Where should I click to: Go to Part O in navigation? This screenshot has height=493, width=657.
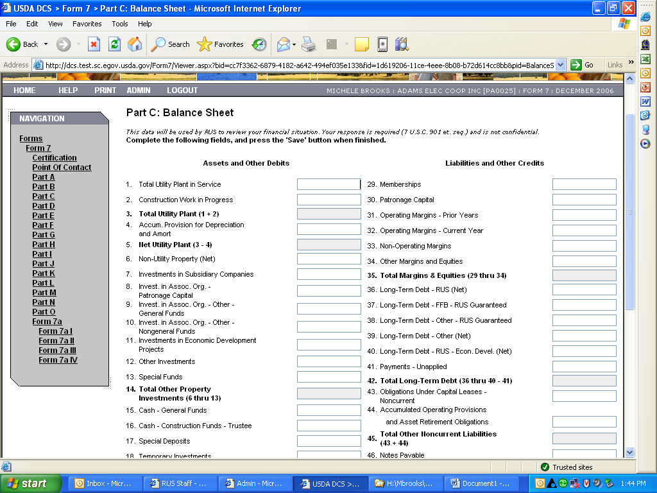point(44,312)
